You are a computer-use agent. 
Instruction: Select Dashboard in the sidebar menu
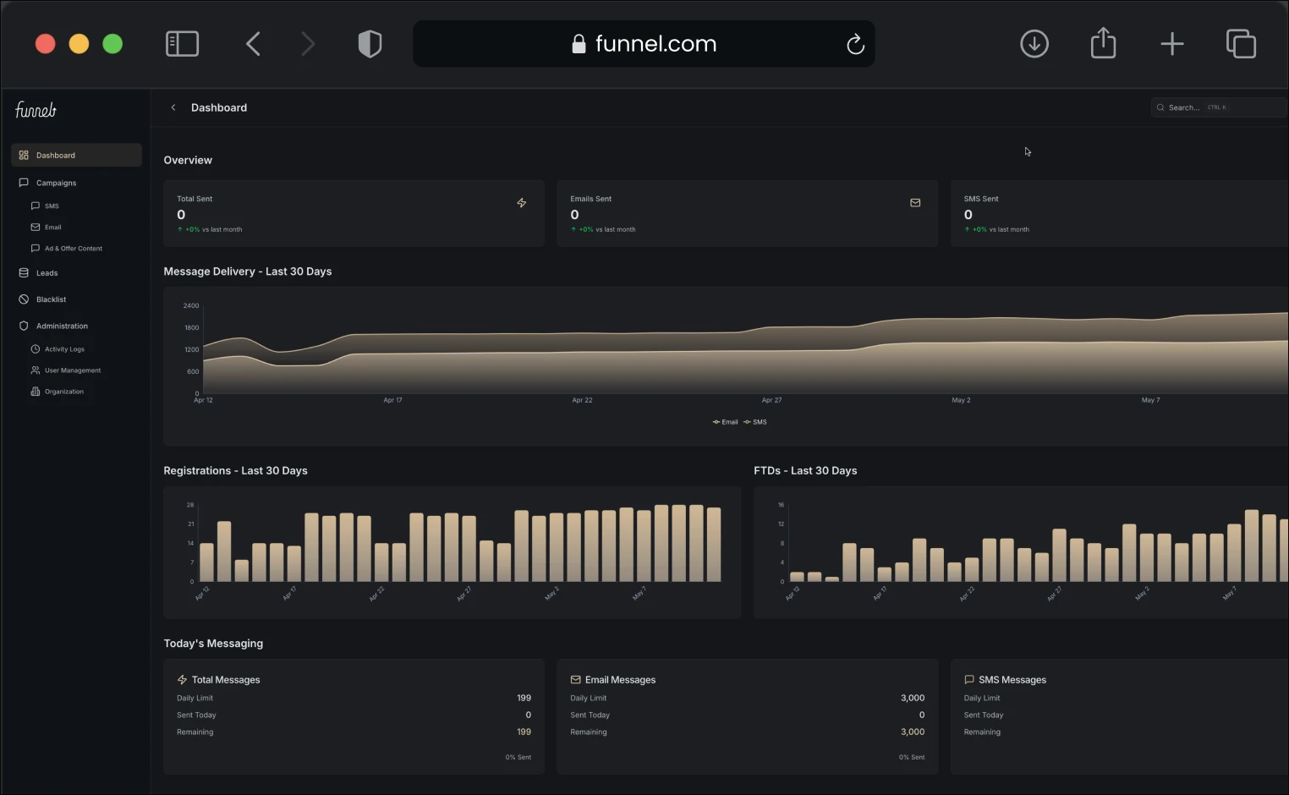[x=56, y=156]
